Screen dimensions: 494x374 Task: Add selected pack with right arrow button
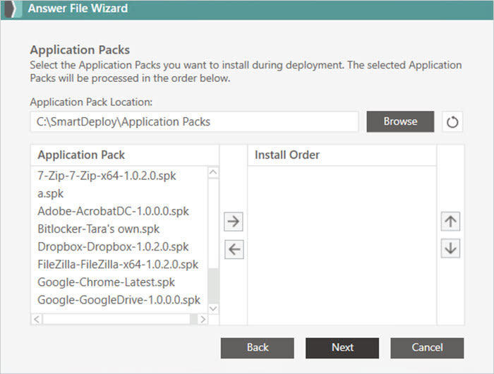tap(234, 222)
